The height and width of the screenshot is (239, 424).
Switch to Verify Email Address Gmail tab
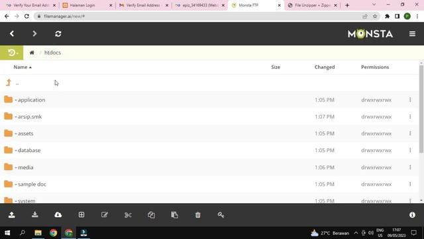(x=144, y=5)
